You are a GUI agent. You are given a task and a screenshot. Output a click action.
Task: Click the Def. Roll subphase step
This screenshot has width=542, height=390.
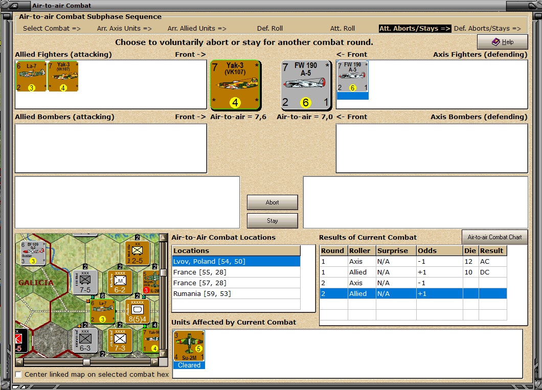(x=270, y=28)
